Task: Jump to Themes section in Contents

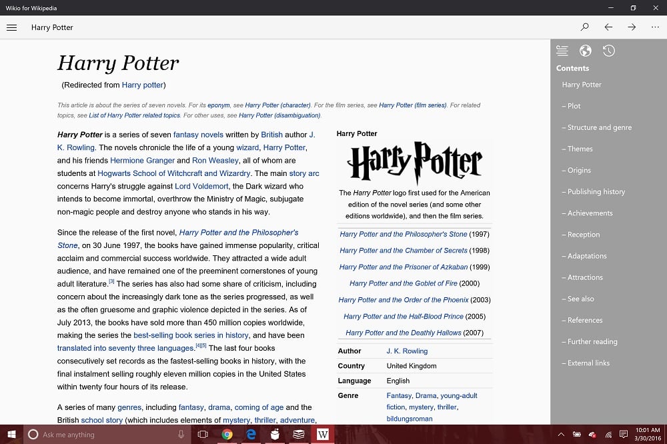Action: [x=577, y=149]
